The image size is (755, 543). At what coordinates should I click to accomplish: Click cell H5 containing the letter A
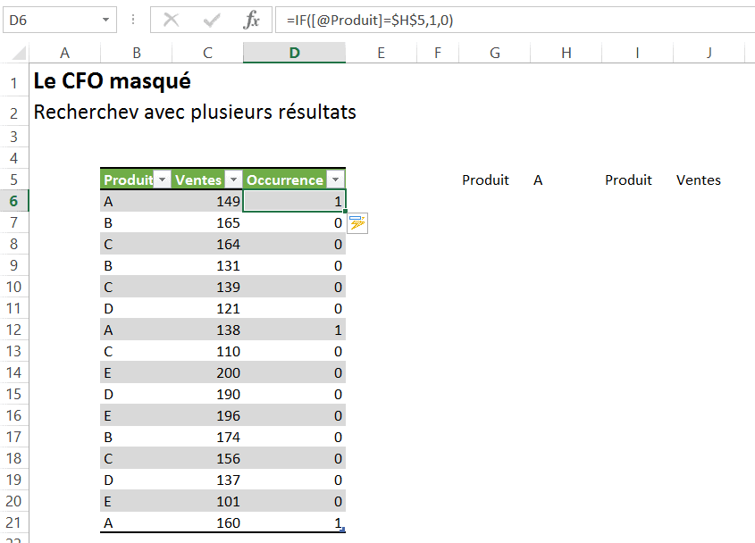coord(566,180)
